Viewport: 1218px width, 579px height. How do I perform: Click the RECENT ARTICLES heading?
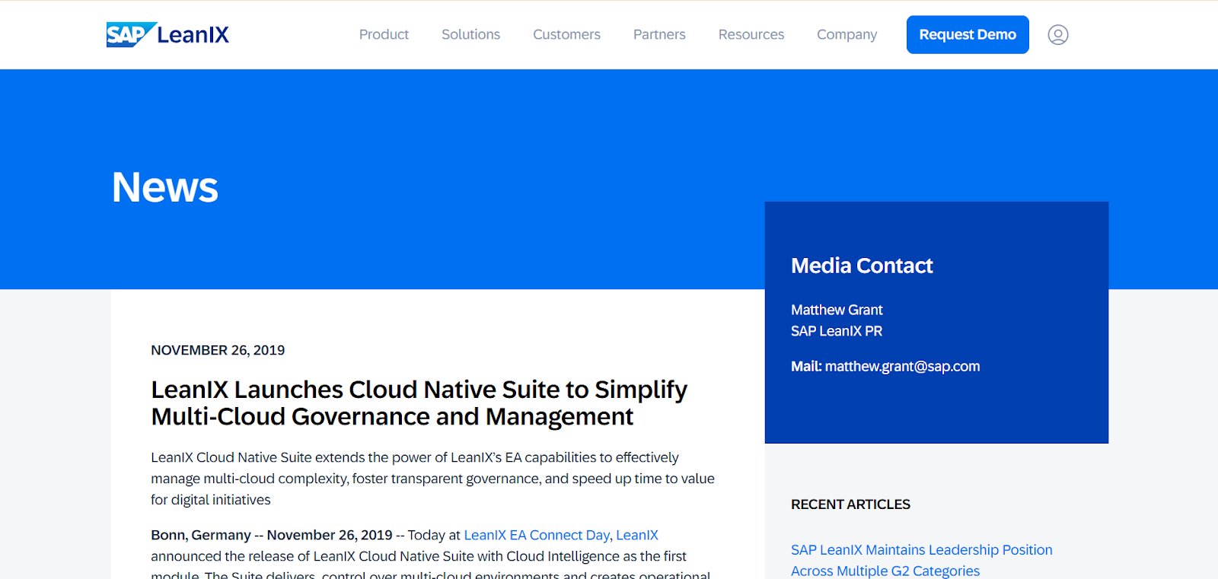(x=850, y=504)
